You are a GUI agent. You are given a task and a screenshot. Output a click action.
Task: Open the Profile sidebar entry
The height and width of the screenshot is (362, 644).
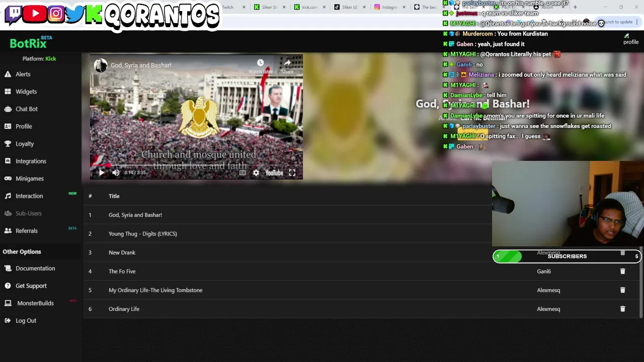point(23,126)
